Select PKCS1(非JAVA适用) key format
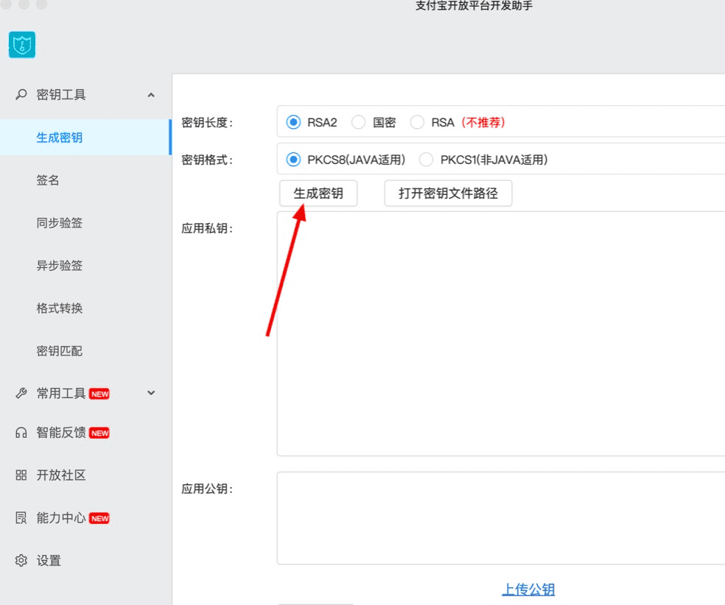Image resolution: width=725 pixels, height=605 pixels. pyautogui.click(x=426, y=160)
